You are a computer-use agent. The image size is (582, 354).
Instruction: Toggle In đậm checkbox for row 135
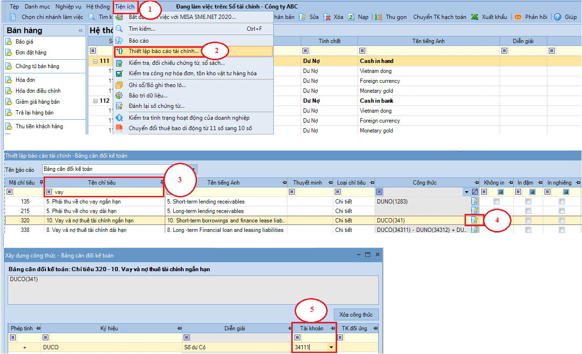[528, 202]
